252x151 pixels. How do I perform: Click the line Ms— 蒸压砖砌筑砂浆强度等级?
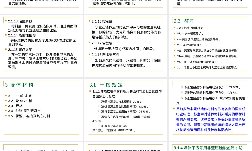pyautogui.click(x=197, y=62)
